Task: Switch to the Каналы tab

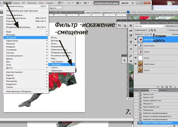Action: 144,23
